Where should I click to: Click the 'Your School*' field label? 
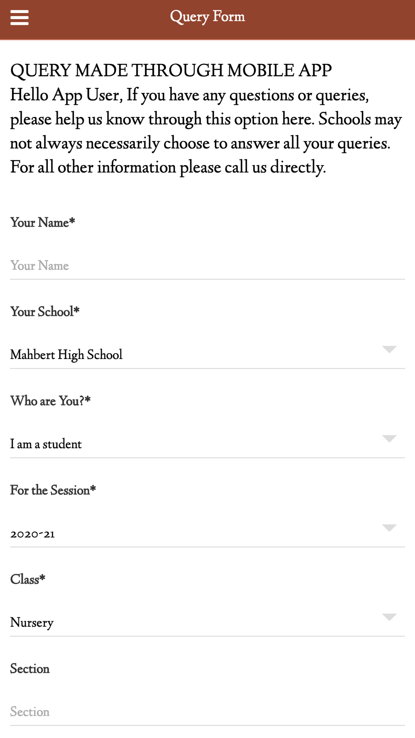[x=45, y=312]
